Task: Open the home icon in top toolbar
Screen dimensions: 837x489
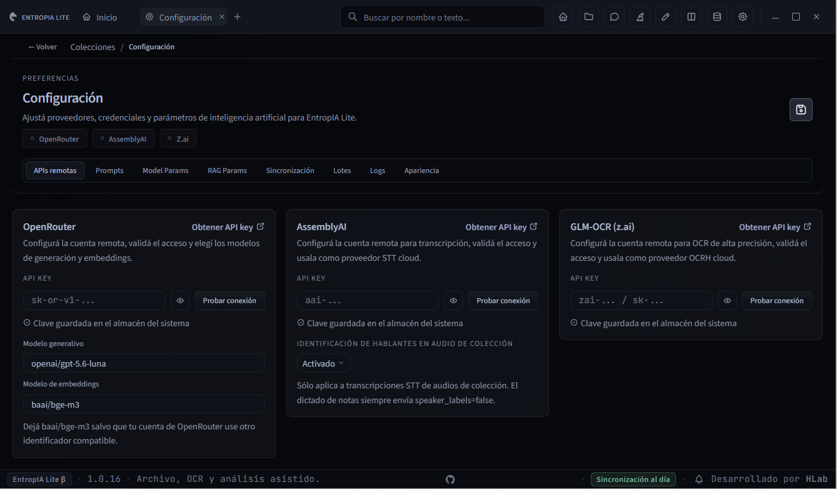Action: point(563,17)
